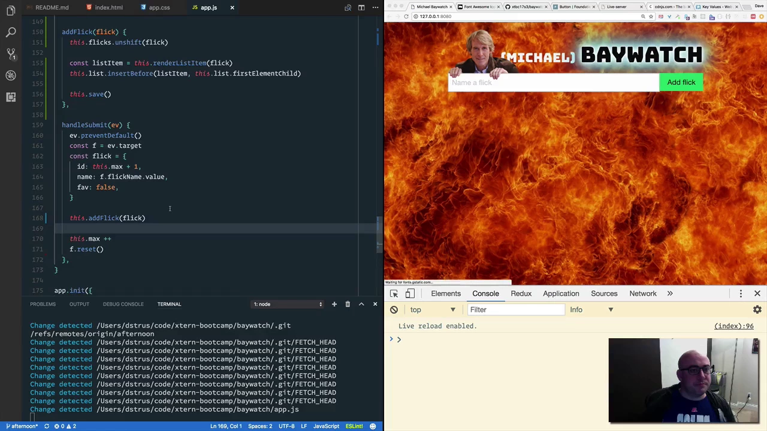This screenshot has width=767, height=431.
Task: Open editor more actions ellipsis menu
Action: pyautogui.click(x=375, y=8)
